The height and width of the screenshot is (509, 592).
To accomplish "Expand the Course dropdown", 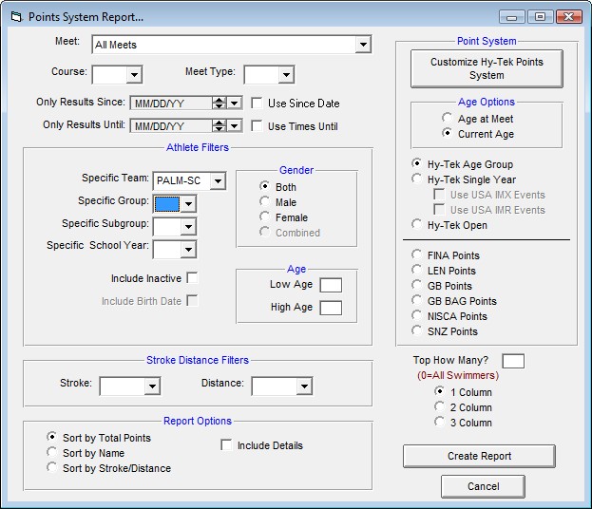I will point(134,74).
